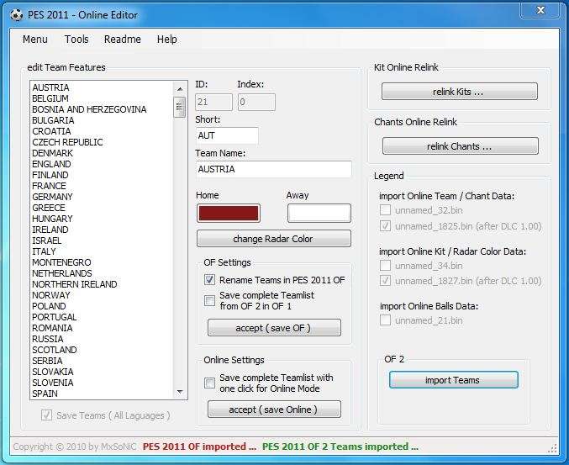Open the Readme menu
The height and width of the screenshot is (465, 569).
pos(123,40)
